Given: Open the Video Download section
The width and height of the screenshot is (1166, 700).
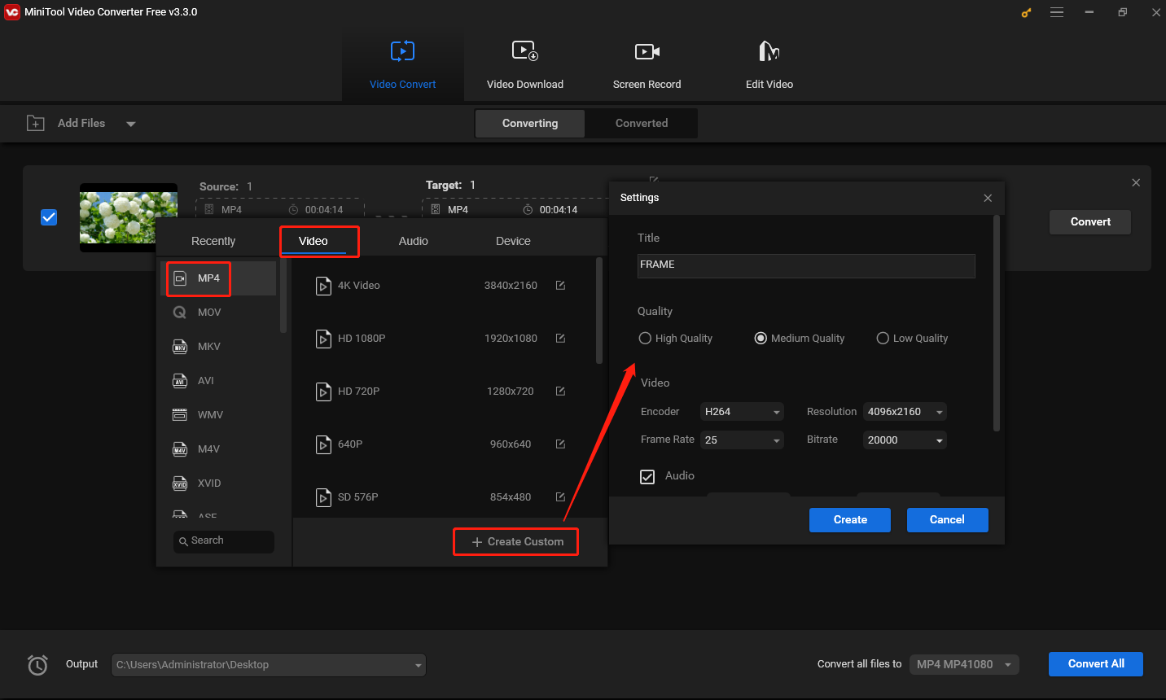Looking at the screenshot, I should [x=524, y=66].
